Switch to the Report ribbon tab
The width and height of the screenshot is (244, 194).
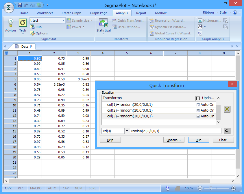pyautogui.click(x=141, y=13)
